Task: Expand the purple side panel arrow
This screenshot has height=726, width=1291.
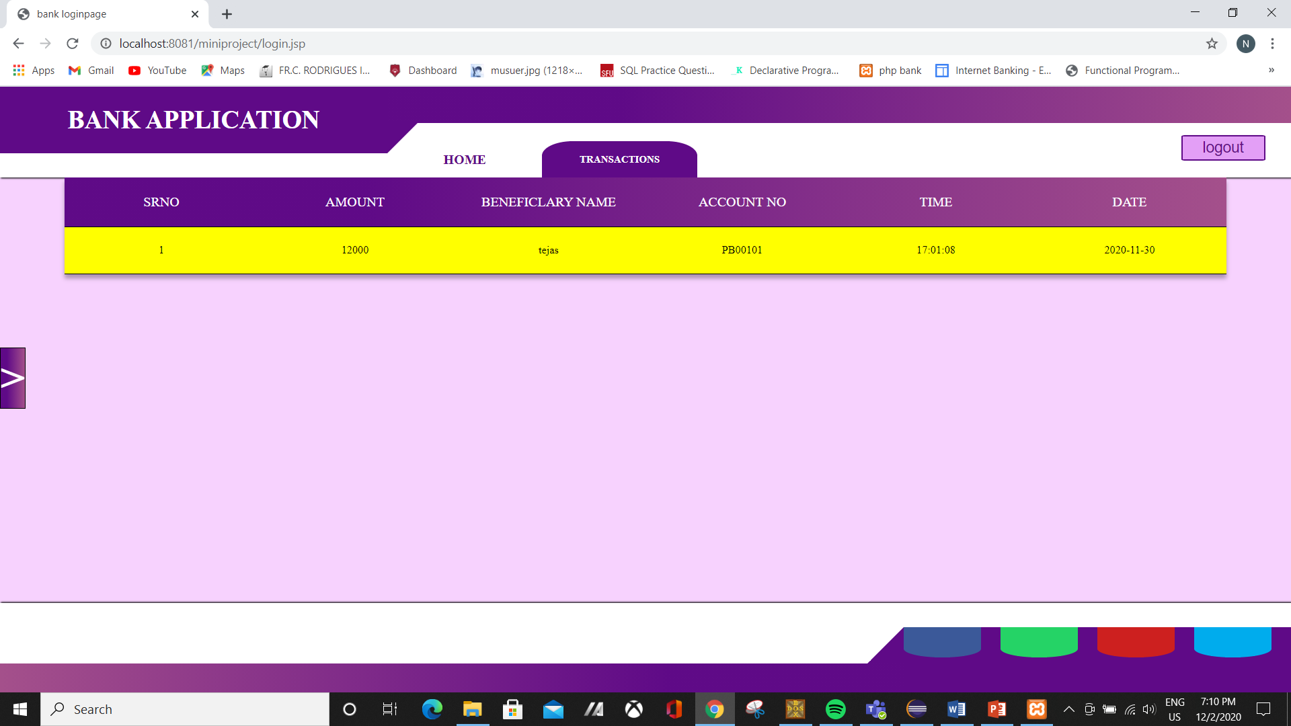Action: click(x=12, y=378)
